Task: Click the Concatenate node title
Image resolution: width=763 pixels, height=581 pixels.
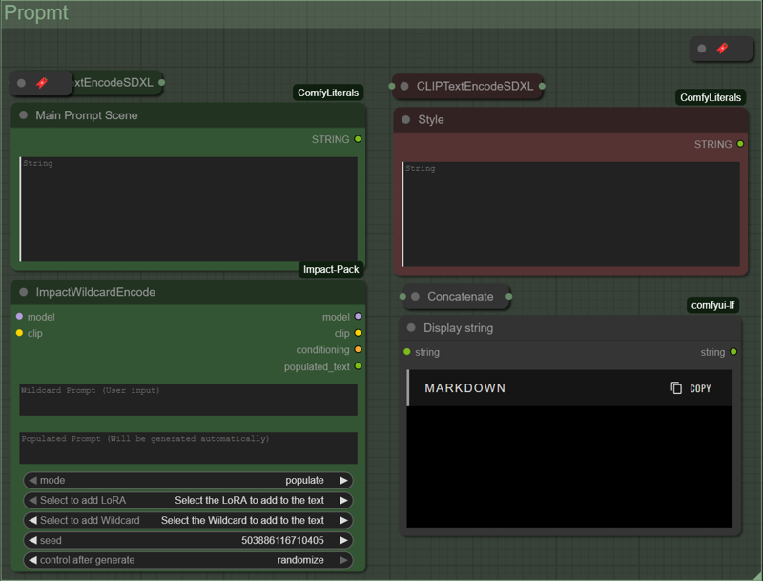Action: point(460,297)
